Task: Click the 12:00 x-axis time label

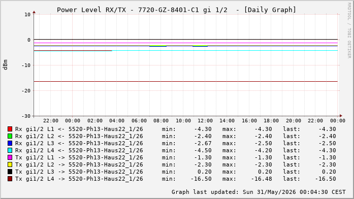Action: point(205,121)
